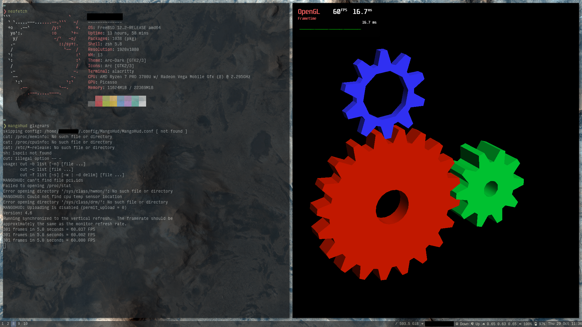Click the '0.65 0.63 0.65' load averages
Screen dimensions: 582x327
tap(502, 324)
